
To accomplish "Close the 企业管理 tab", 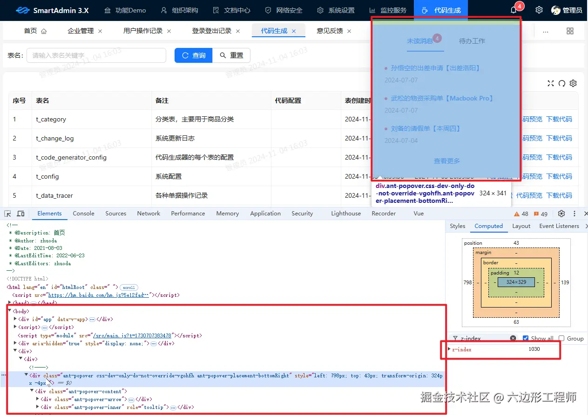I will [100, 31].
